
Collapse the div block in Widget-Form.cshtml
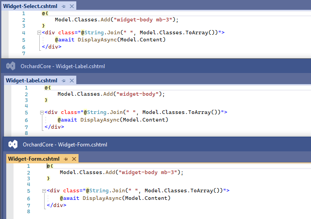[x=44, y=191]
